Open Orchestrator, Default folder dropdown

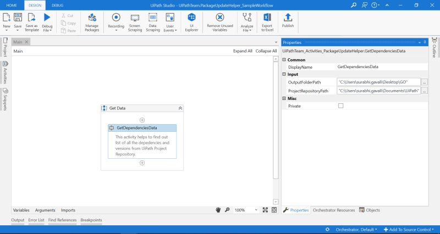coord(356,230)
